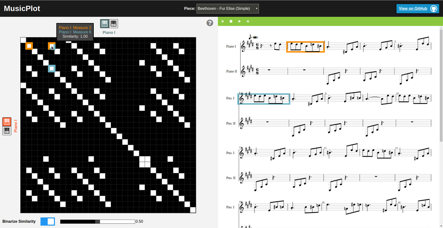Click the 'Piano I: Measure 2' tooltip line
The image size is (443, 228).
point(75,28)
